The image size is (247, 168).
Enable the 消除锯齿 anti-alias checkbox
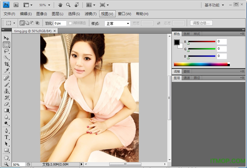(70, 23)
